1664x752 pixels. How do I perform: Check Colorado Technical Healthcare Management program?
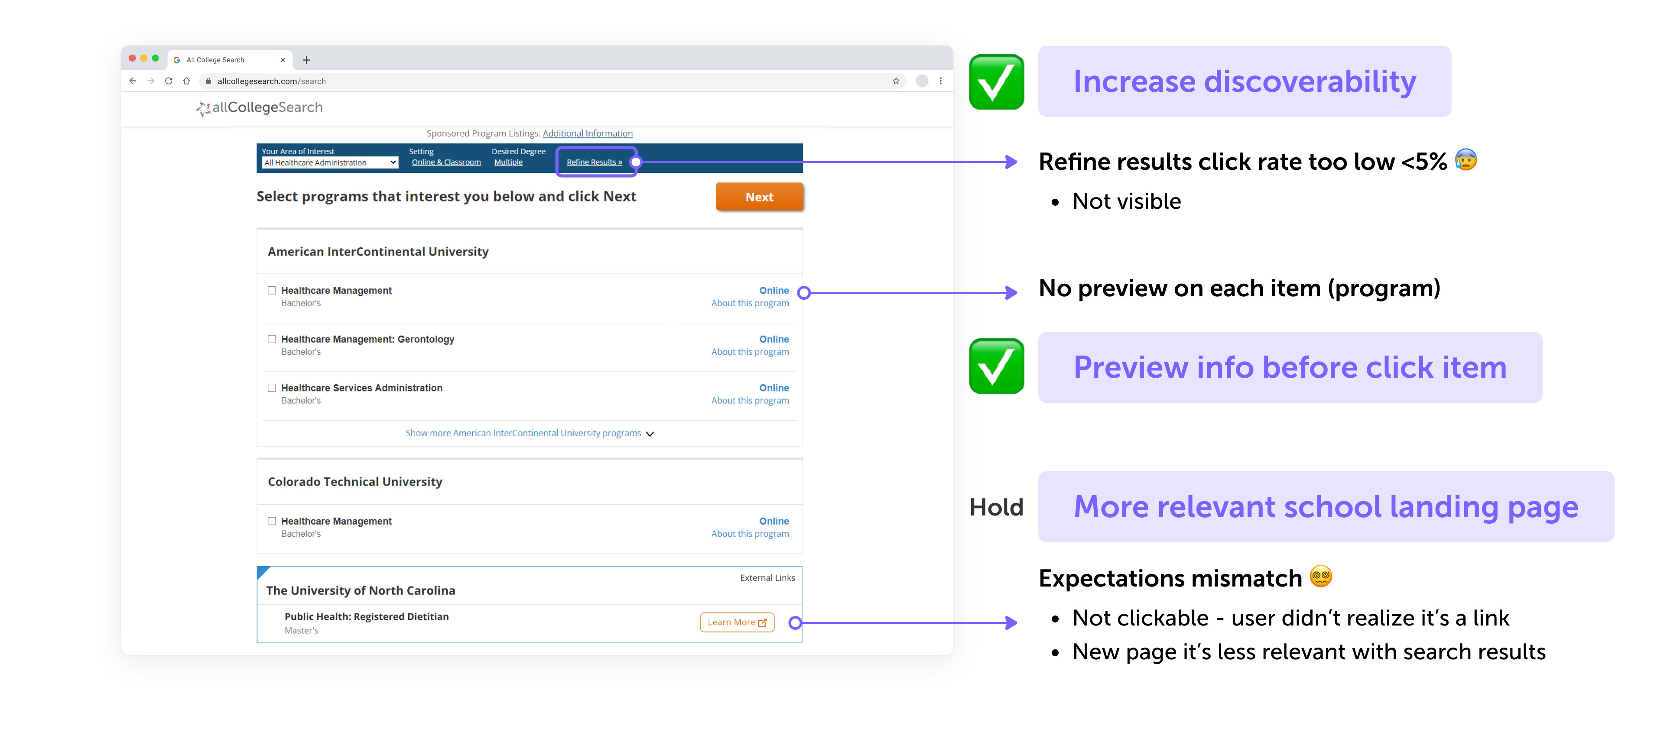272,521
